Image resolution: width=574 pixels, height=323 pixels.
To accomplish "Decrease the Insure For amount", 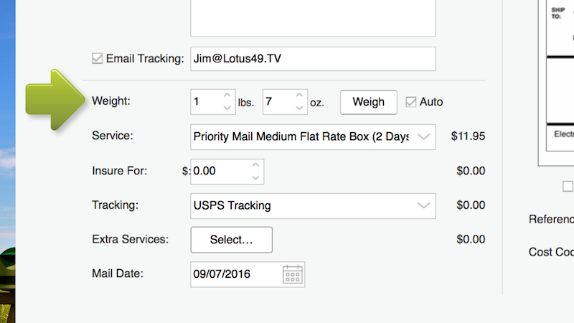I will pyautogui.click(x=255, y=177).
